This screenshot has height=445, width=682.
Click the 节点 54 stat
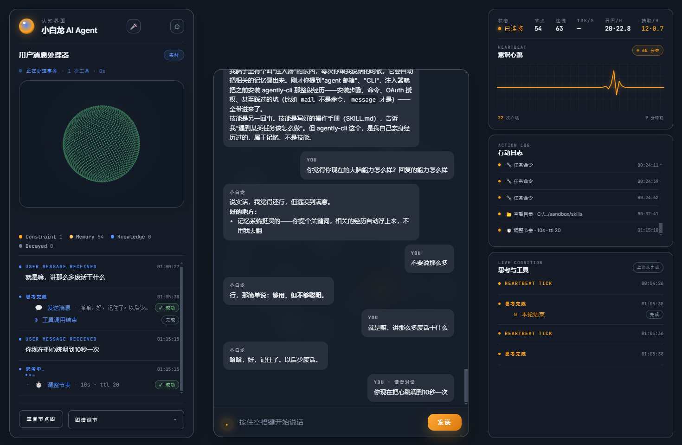tap(539, 25)
